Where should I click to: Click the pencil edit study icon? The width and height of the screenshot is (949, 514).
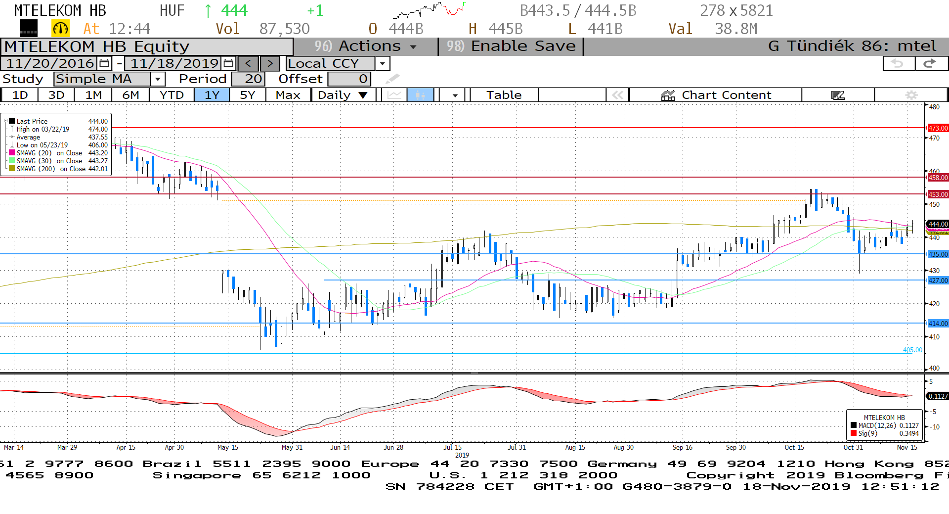[x=392, y=79]
